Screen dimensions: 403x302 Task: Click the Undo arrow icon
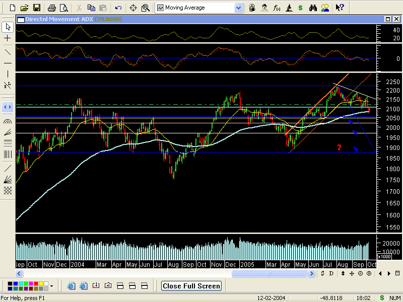coord(118,8)
